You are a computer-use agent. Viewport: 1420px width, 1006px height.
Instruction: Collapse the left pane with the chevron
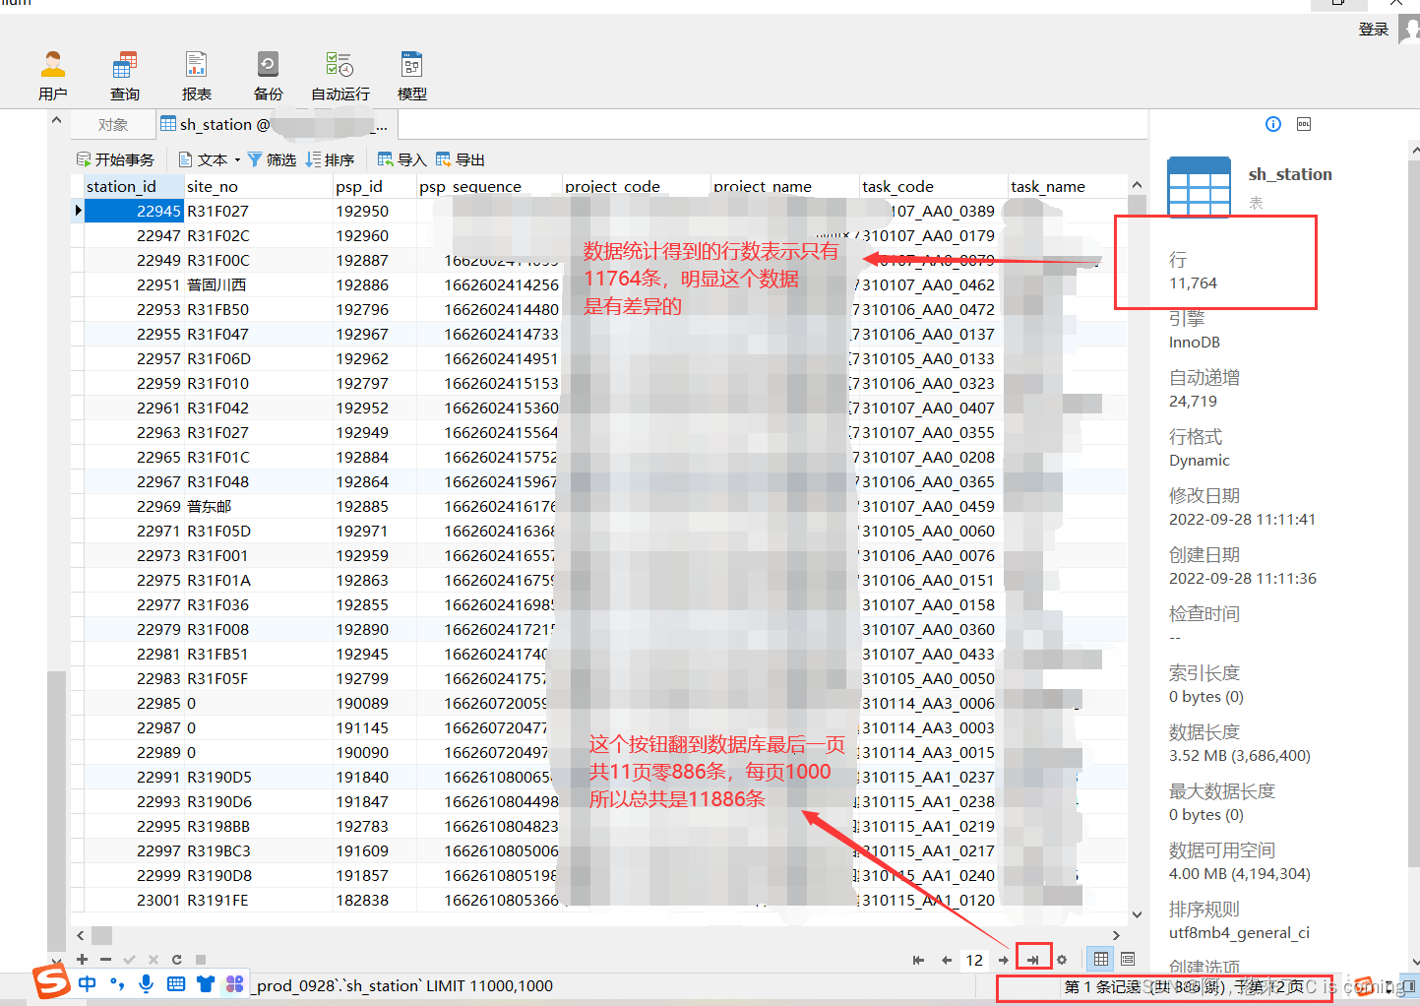pos(56,120)
